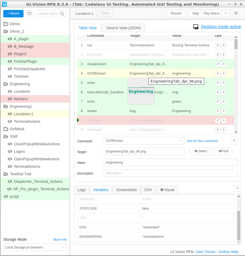Open settings with the gear icon
Screen dimensions: 245x256
(x=236, y=13)
